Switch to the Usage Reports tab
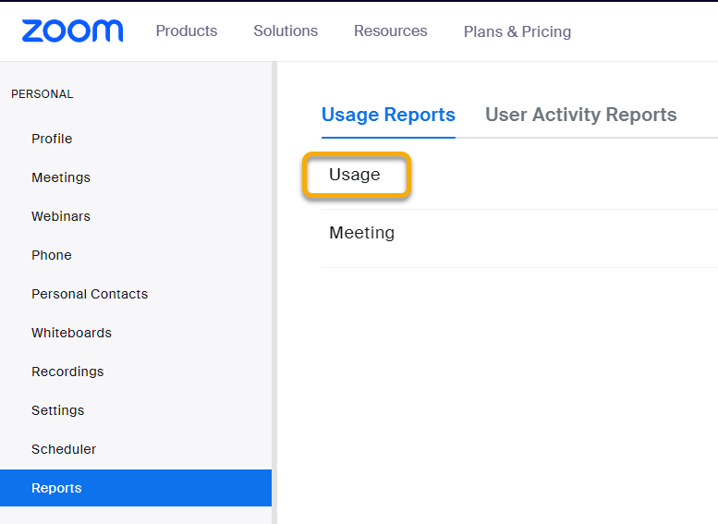 click(388, 115)
